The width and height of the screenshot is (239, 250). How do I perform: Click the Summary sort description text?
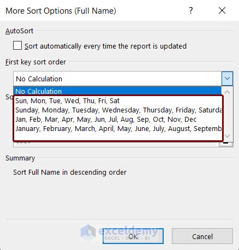[70, 172]
